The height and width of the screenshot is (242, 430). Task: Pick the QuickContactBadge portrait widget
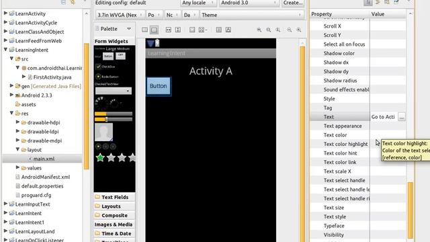[x=103, y=132]
